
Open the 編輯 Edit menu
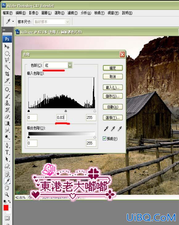[x=21, y=13]
